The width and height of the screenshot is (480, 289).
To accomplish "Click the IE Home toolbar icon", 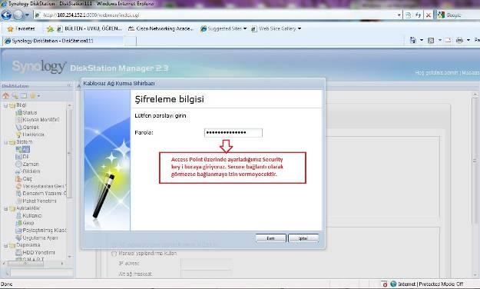I will (x=413, y=40).
